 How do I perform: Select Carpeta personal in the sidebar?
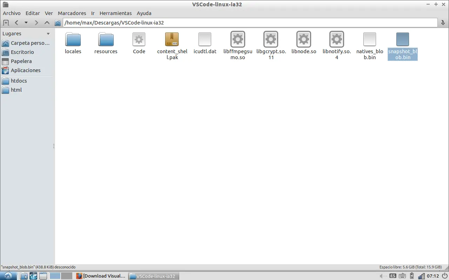click(x=27, y=43)
